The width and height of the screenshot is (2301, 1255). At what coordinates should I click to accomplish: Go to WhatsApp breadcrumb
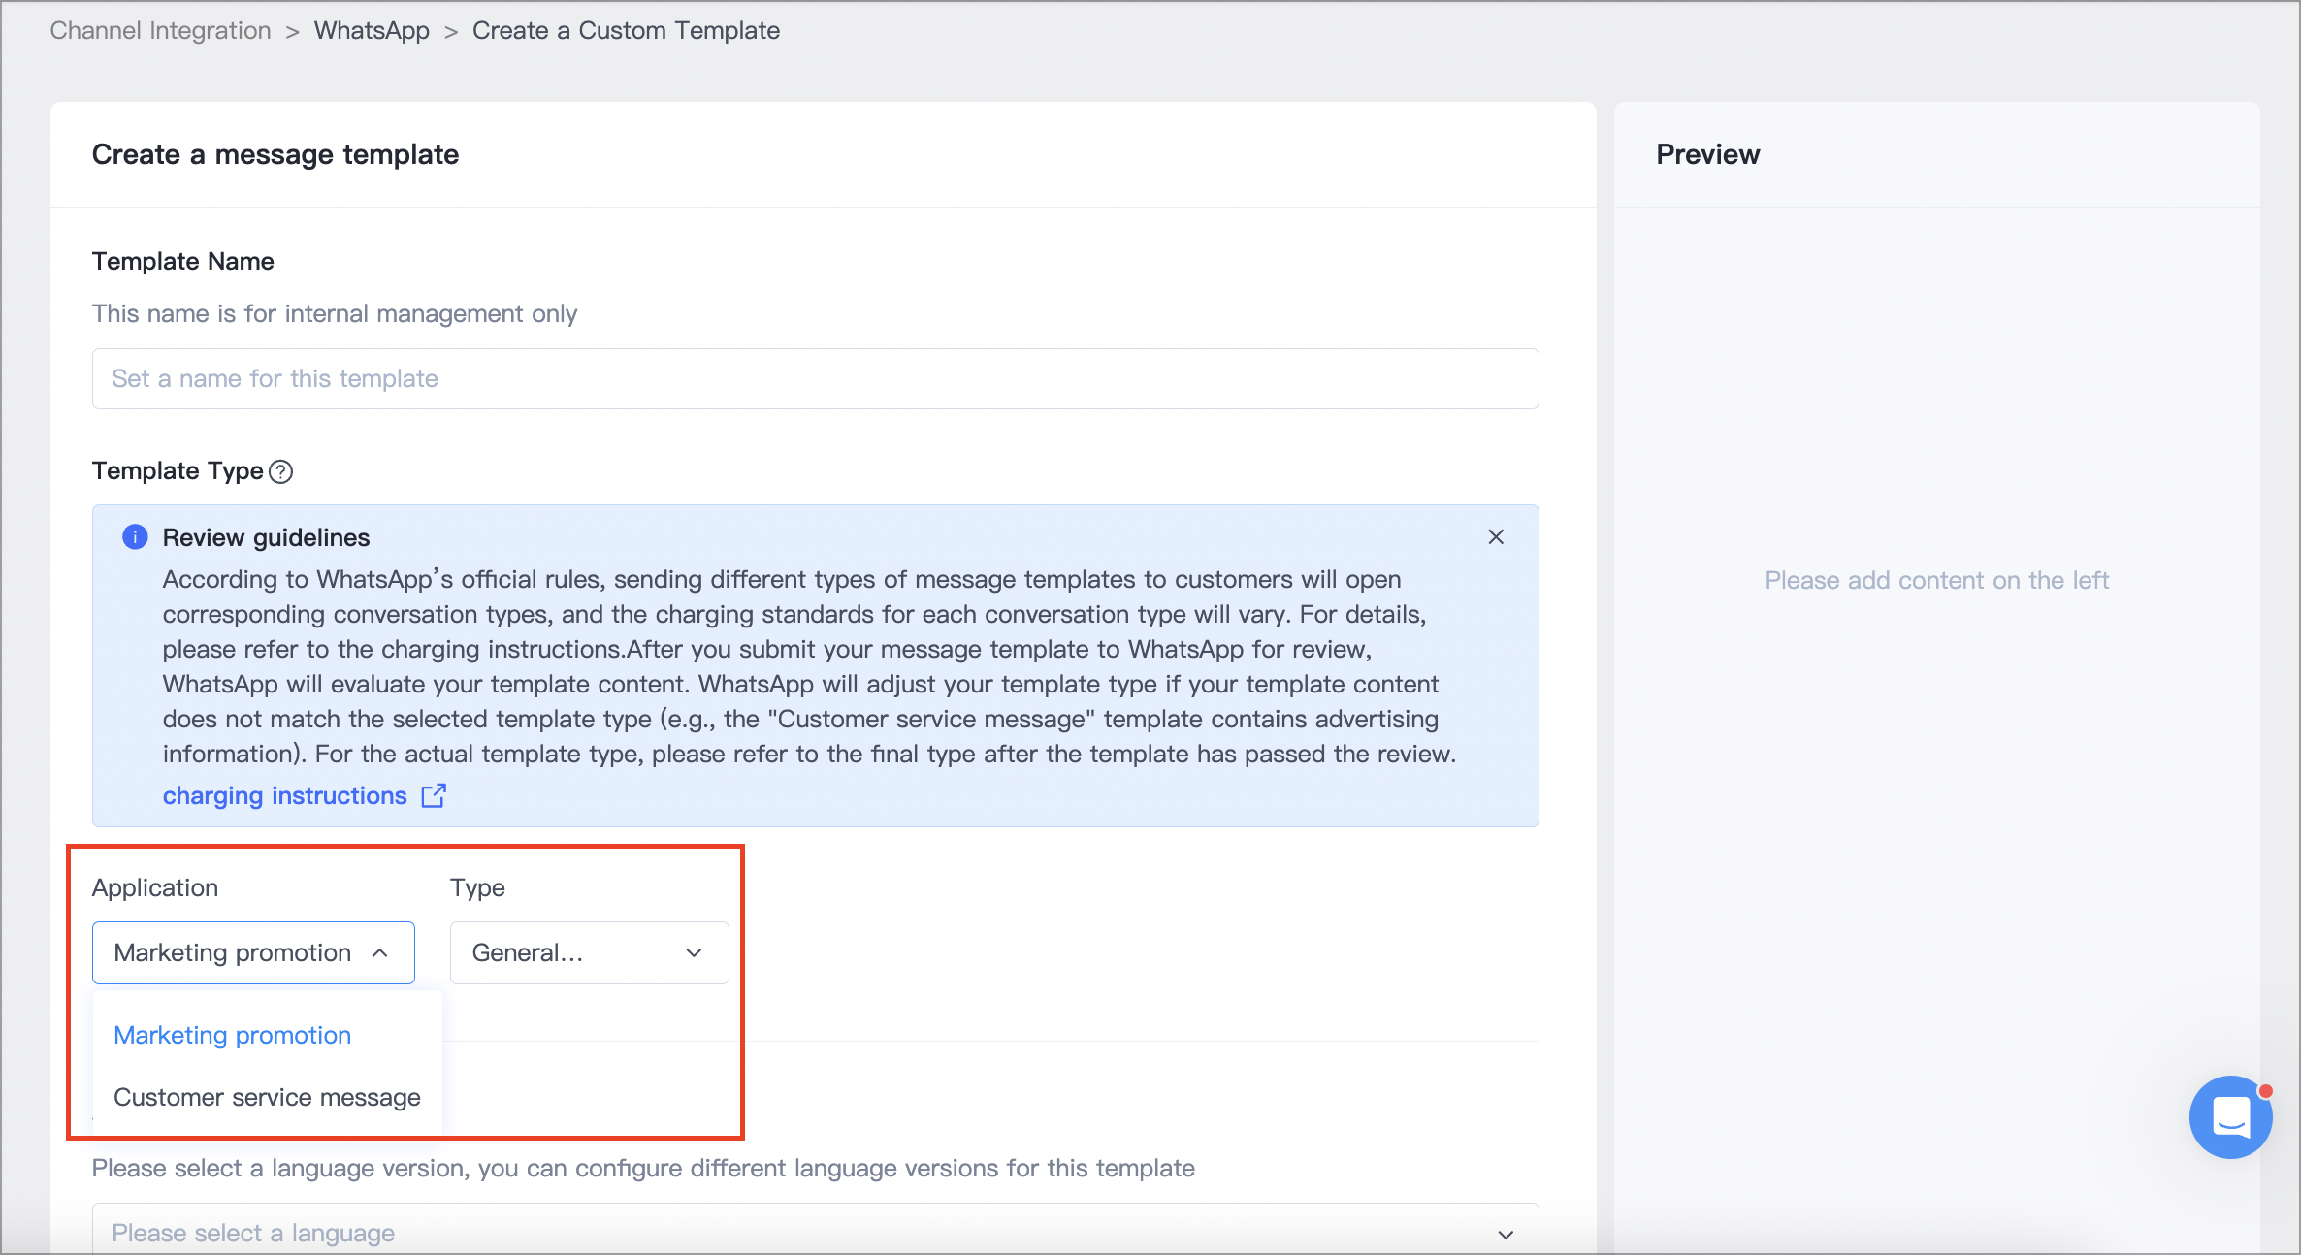372,30
